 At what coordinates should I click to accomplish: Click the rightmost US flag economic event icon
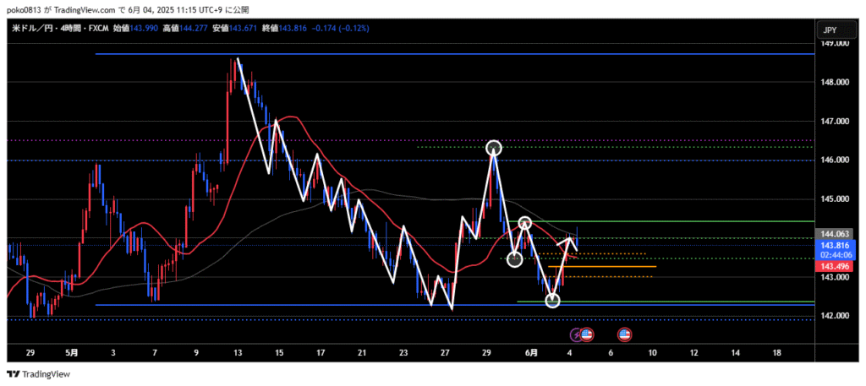(x=625, y=334)
